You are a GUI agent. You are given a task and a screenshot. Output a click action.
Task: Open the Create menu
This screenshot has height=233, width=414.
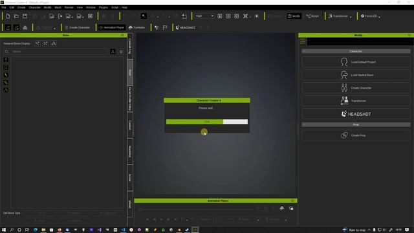[x=21, y=7]
